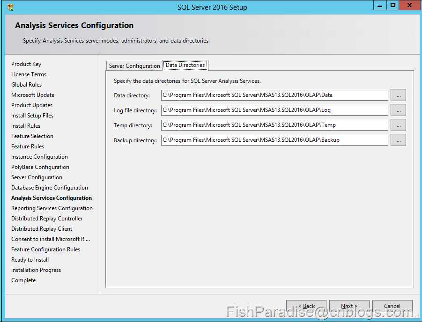This screenshot has height=322, width=422.
Task: Click the Server Configuration step in sidebar
Action: click(x=37, y=177)
